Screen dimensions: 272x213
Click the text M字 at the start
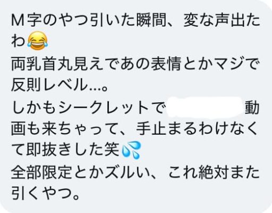click(x=26, y=20)
